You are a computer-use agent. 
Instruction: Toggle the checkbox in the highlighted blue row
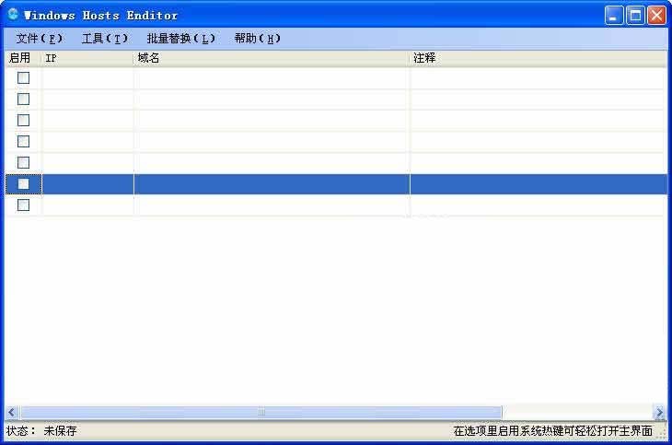(x=23, y=184)
